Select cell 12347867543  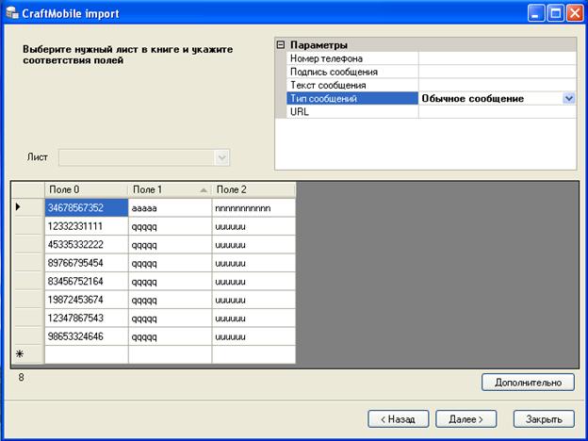(x=87, y=318)
